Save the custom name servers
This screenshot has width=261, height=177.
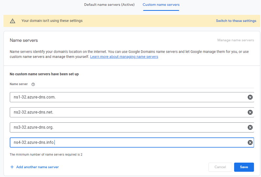244,167
